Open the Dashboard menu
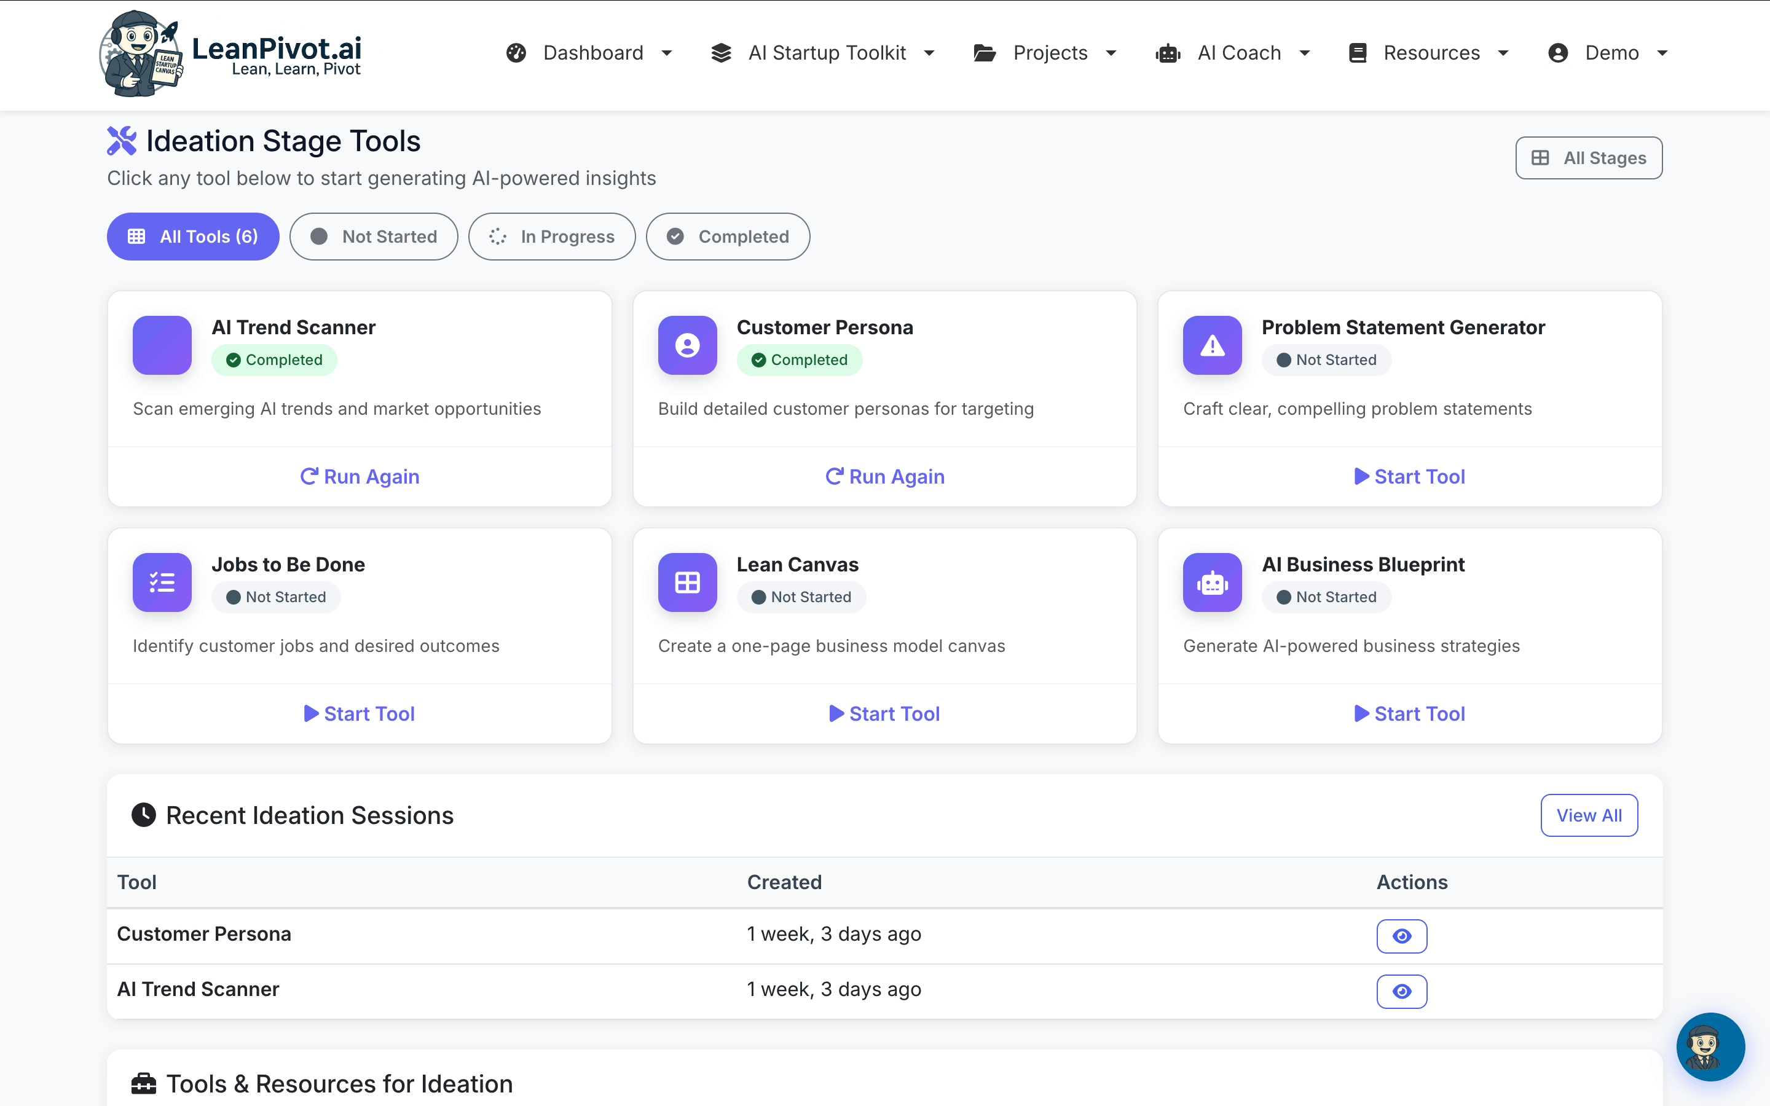Viewport: 1770px width, 1106px height. [x=589, y=53]
